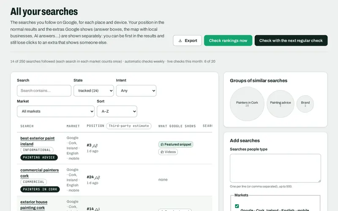This screenshot has width=338, height=211.
Task: Click the POSITION column header
Action: (95, 126)
